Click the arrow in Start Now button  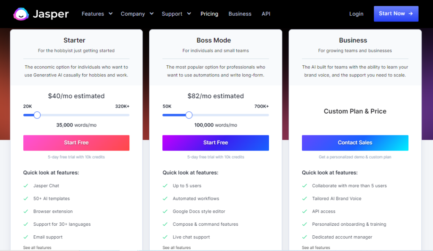[411, 13]
